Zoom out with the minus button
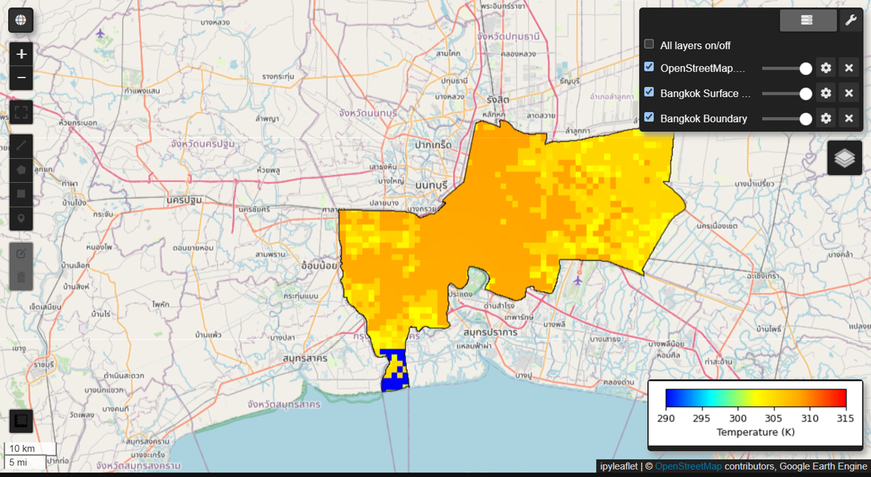 [21, 78]
